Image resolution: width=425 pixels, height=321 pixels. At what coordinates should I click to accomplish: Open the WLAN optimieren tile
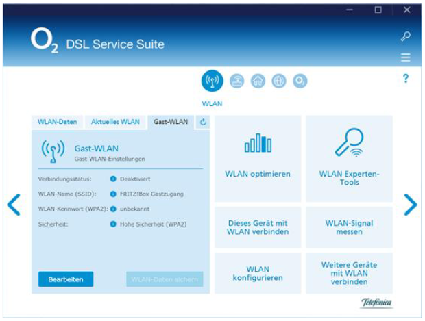pyautogui.click(x=258, y=159)
